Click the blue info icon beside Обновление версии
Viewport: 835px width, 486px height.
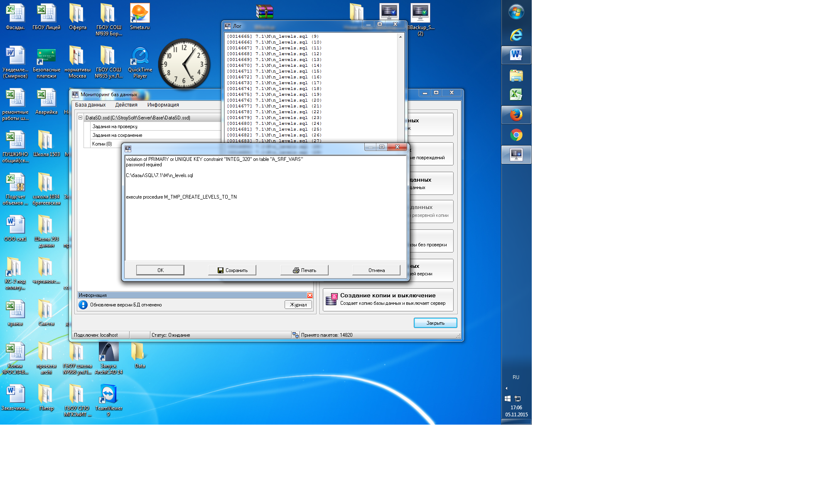[x=83, y=305]
